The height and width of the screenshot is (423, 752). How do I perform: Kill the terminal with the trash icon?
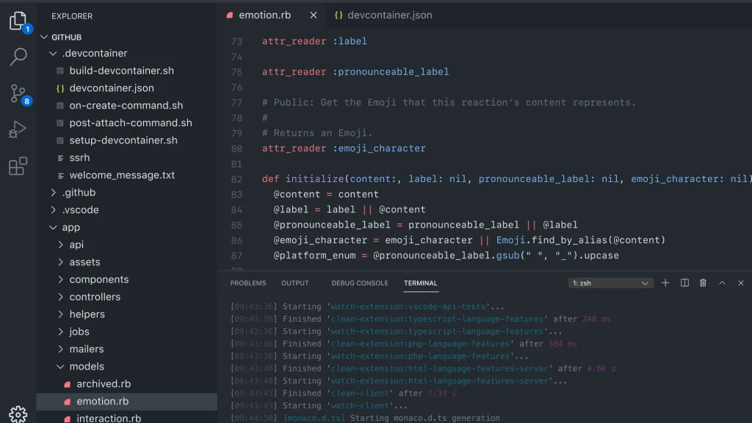coord(702,283)
